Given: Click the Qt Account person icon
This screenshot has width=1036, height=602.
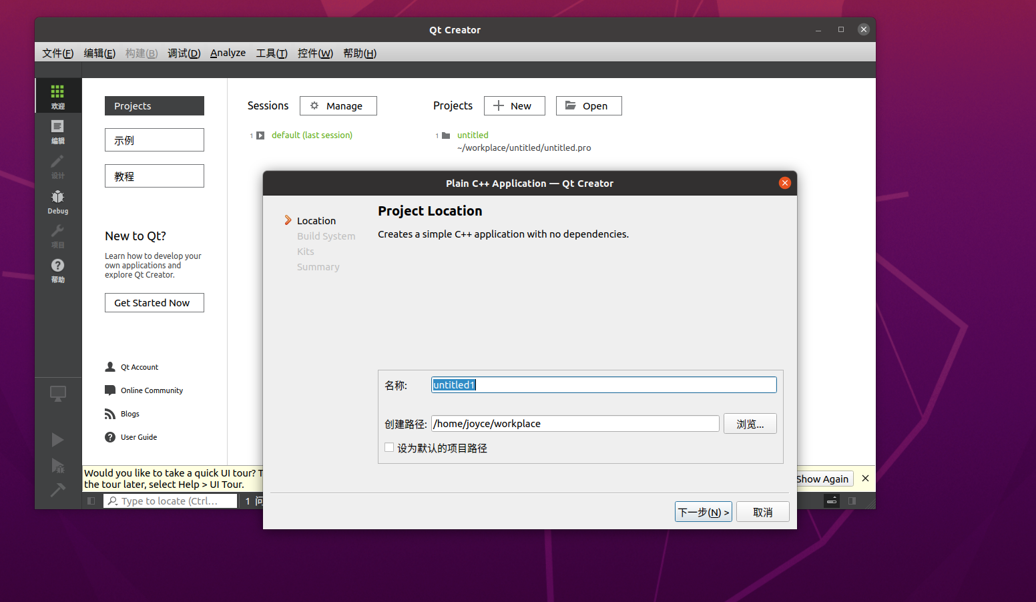Looking at the screenshot, I should [110, 367].
